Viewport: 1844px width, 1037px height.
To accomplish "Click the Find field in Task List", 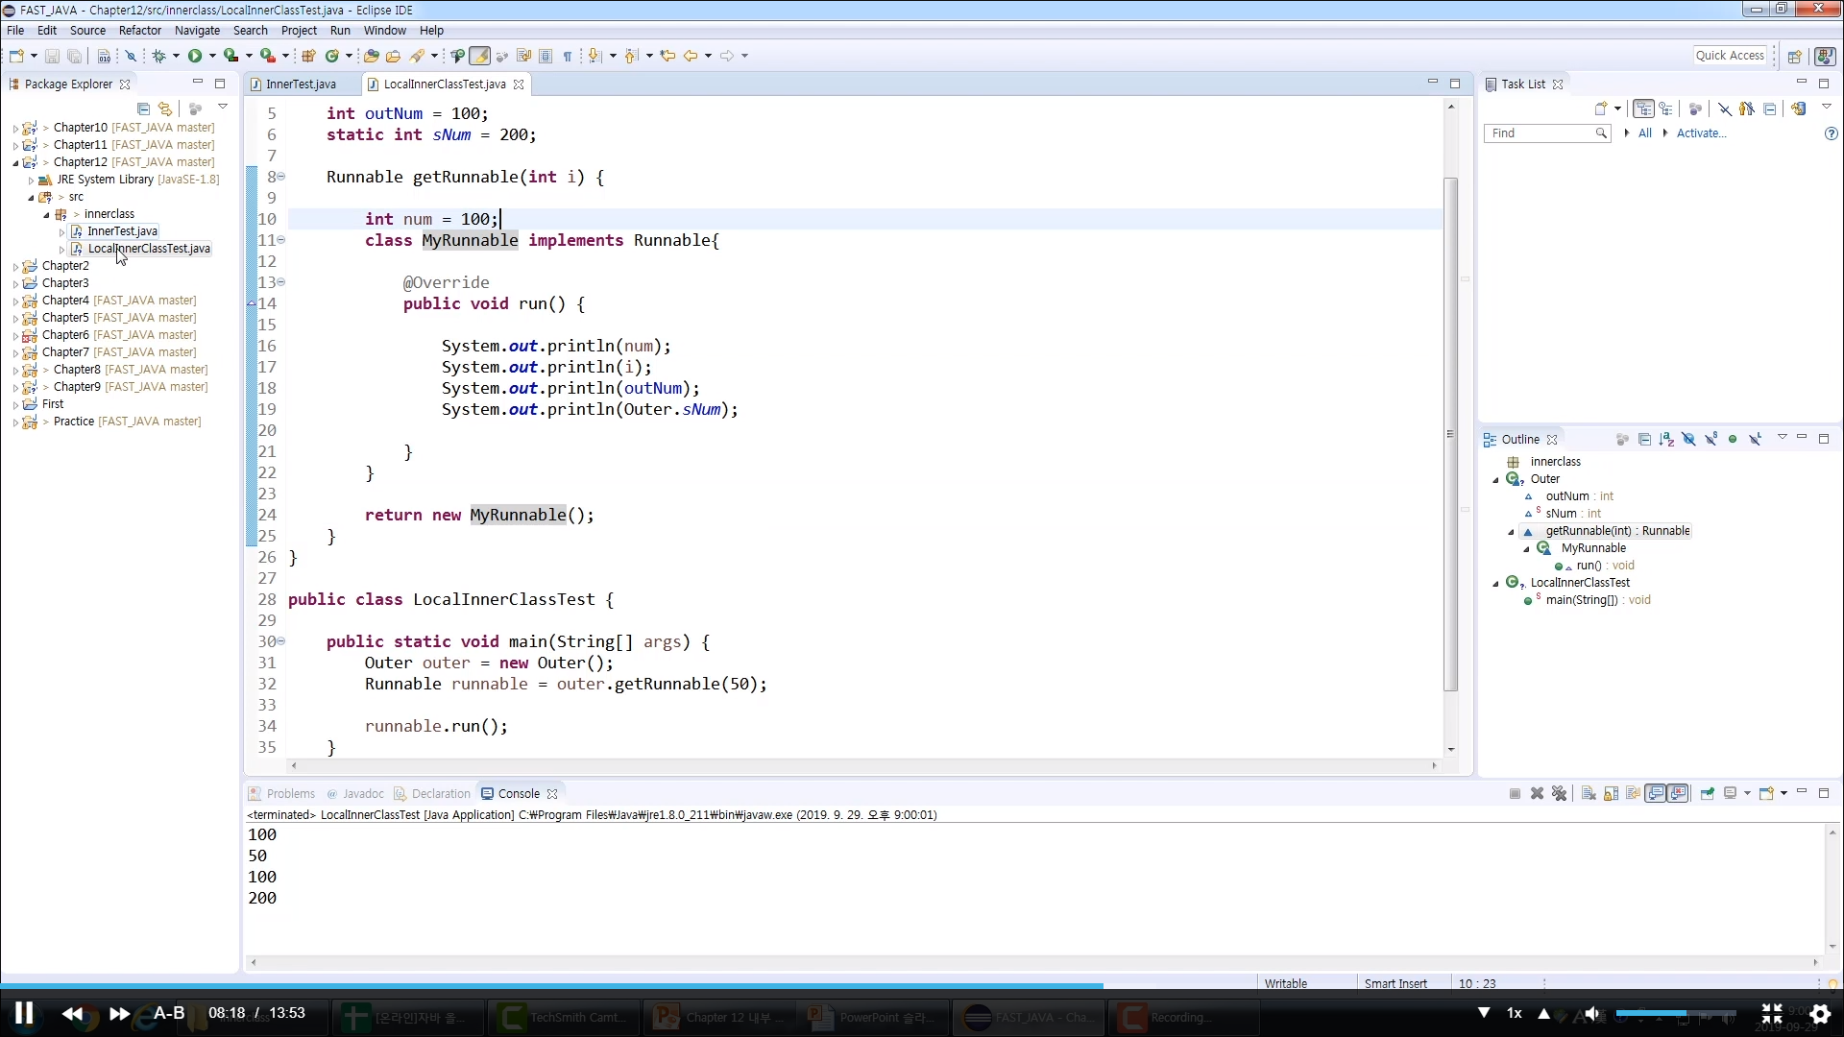I will point(1541,133).
